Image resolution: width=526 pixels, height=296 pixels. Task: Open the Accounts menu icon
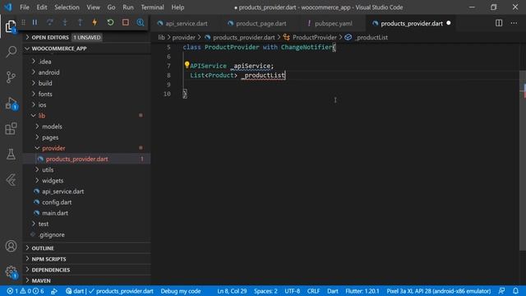pyautogui.click(x=11, y=246)
